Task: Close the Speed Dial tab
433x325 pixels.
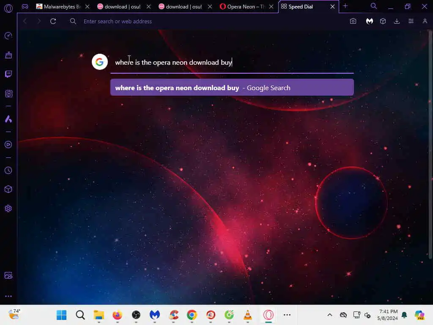Action: (332, 7)
